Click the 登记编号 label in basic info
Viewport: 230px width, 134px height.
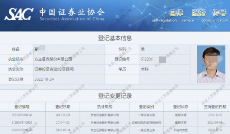pyautogui.click(x=122, y=59)
